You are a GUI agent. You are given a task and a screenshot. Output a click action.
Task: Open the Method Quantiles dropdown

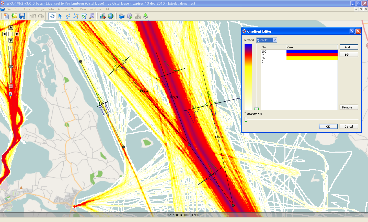tap(275, 40)
